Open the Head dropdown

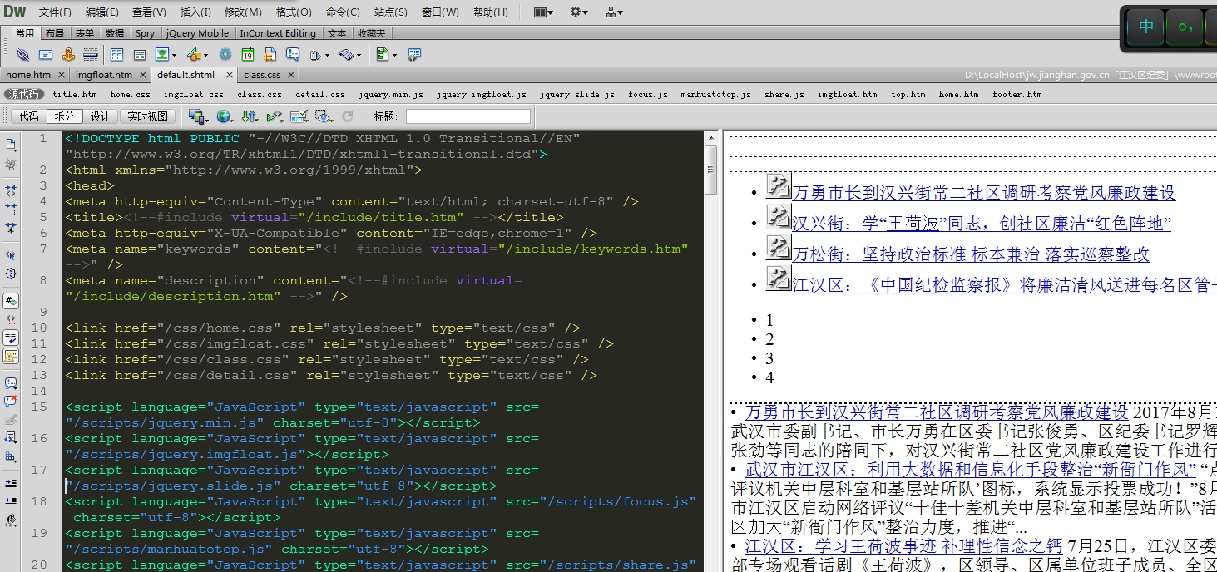pyautogui.click(x=327, y=55)
